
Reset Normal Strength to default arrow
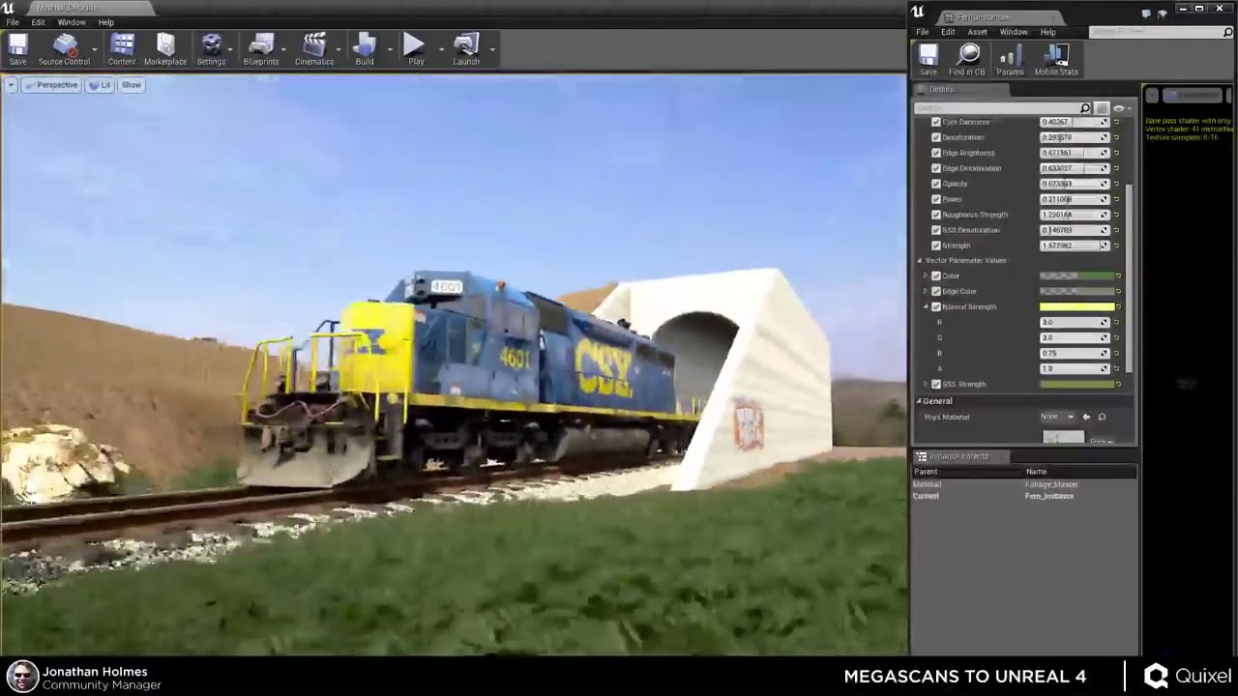(x=1118, y=306)
